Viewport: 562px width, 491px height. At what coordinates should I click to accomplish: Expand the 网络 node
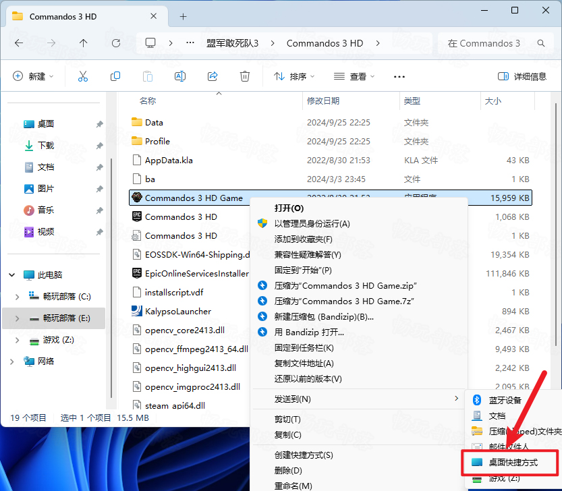pos(12,362)
